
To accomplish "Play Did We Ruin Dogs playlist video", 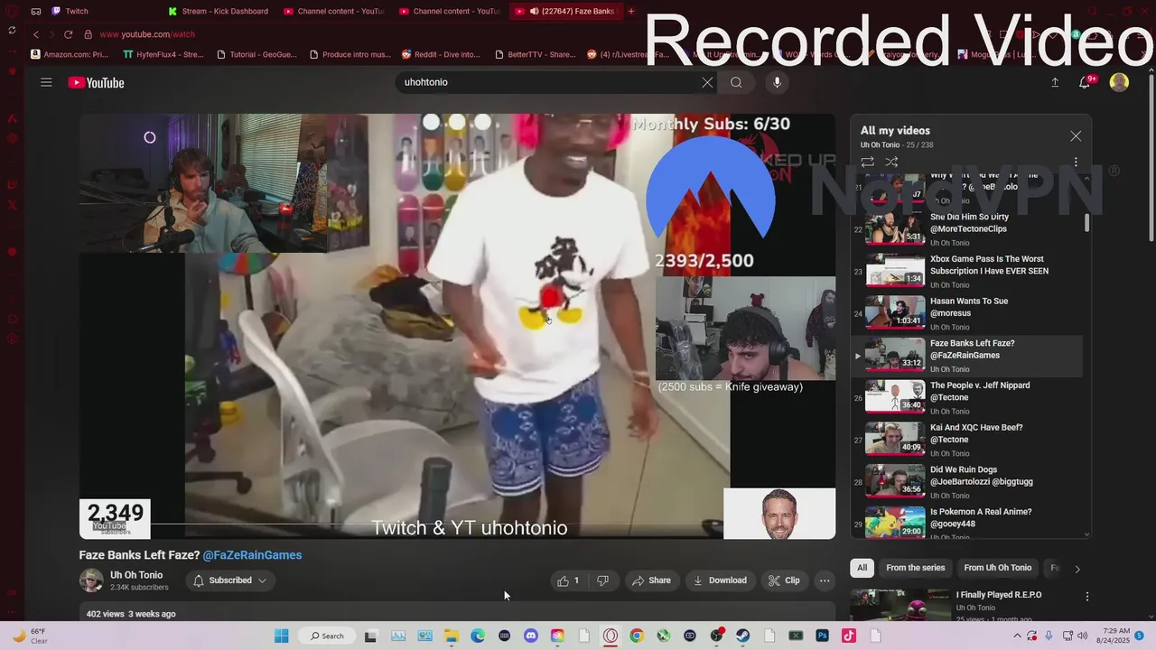I will (966, 482).
